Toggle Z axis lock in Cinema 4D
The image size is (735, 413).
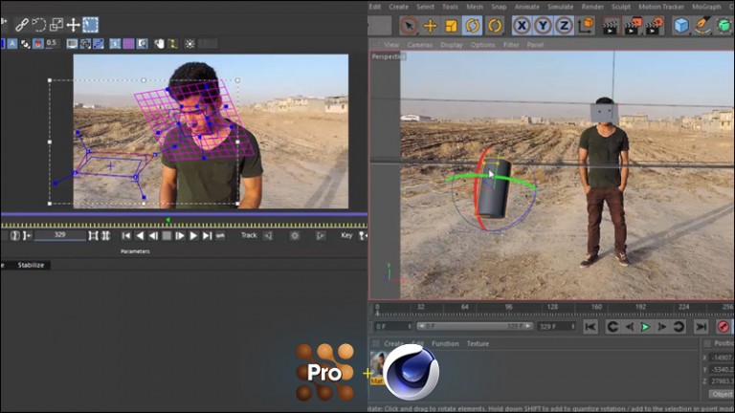coord(564,25)
